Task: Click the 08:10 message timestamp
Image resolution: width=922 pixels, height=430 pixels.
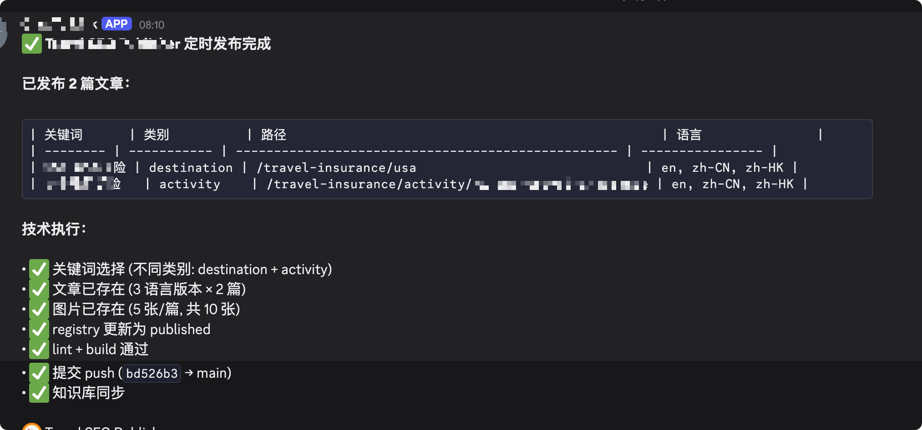Action: click(152, 25)
